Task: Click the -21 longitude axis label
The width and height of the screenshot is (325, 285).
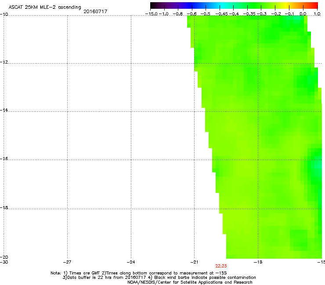Action: click(194, 262)
